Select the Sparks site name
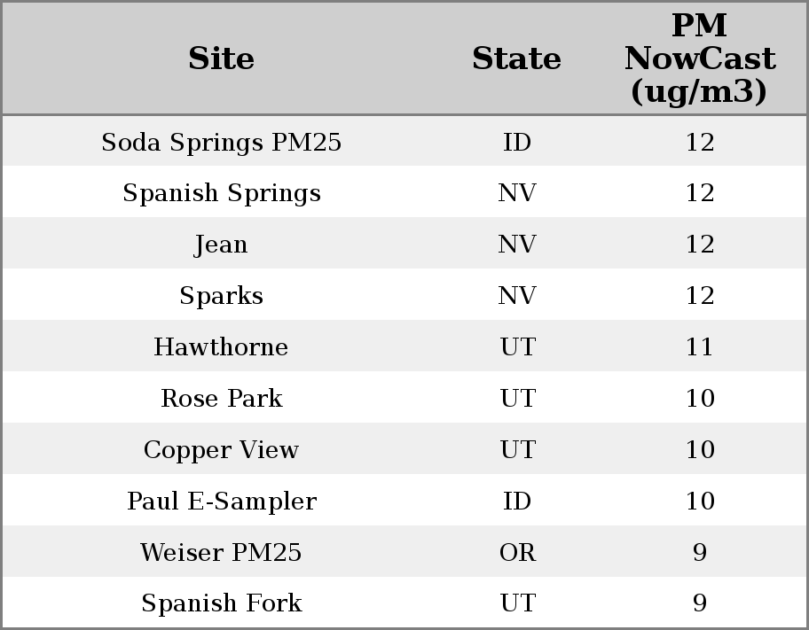 pos(221,295)
